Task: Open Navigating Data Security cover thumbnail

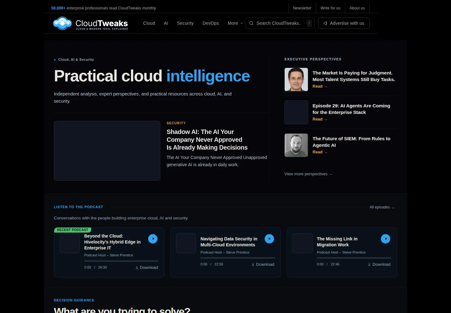Action: [186, 243]
